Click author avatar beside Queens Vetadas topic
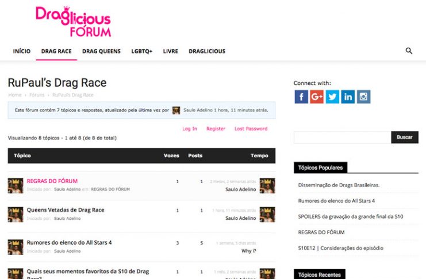This screenshot has width=426, height=279. click(16, 214)
